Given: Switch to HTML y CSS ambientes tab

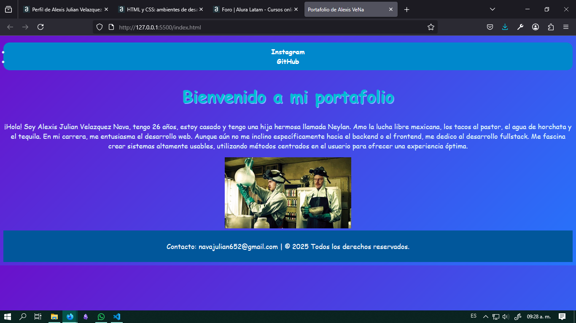Looking at the screenshot, I should [161, 9].
